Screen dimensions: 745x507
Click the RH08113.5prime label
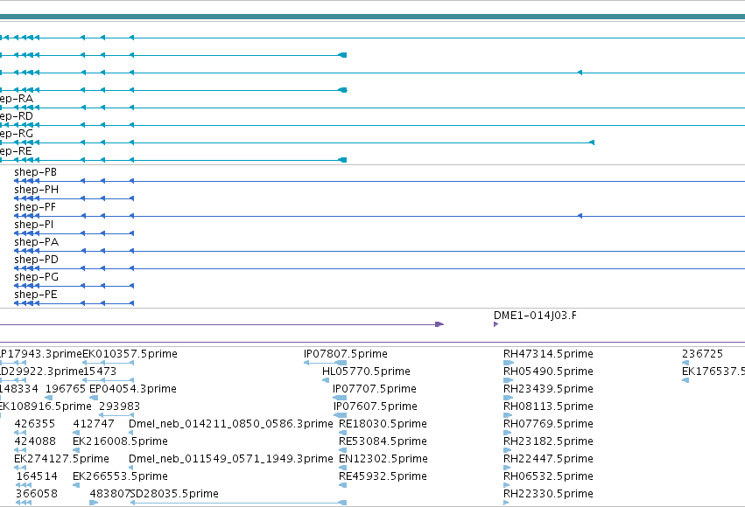548,406
